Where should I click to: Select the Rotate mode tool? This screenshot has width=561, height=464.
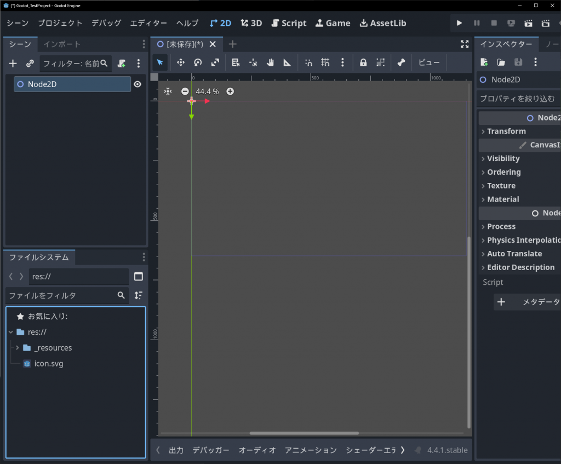tap(198, 62)
